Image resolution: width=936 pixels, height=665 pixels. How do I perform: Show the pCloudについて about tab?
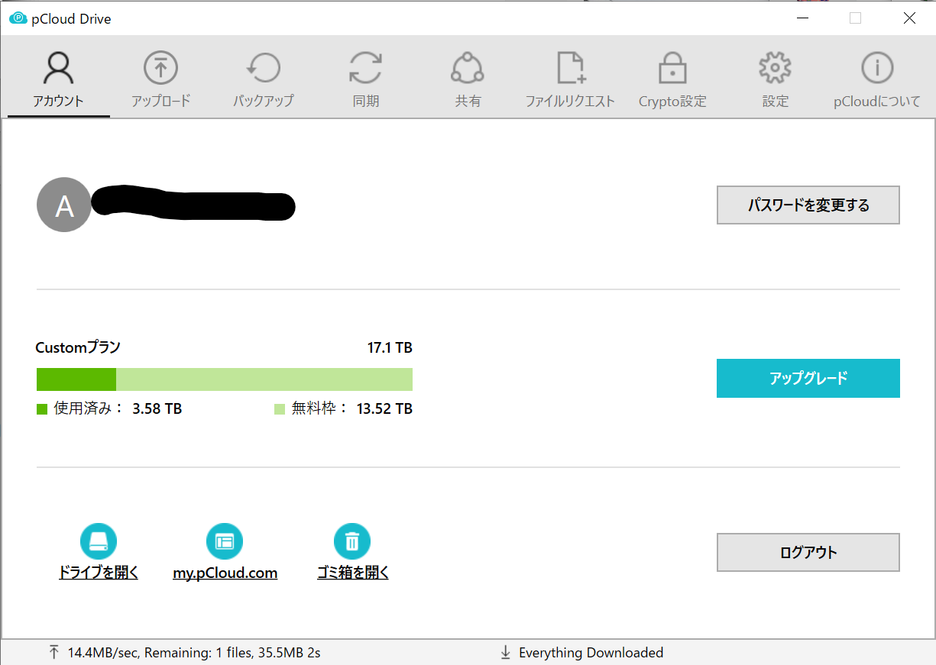point(877,79)
